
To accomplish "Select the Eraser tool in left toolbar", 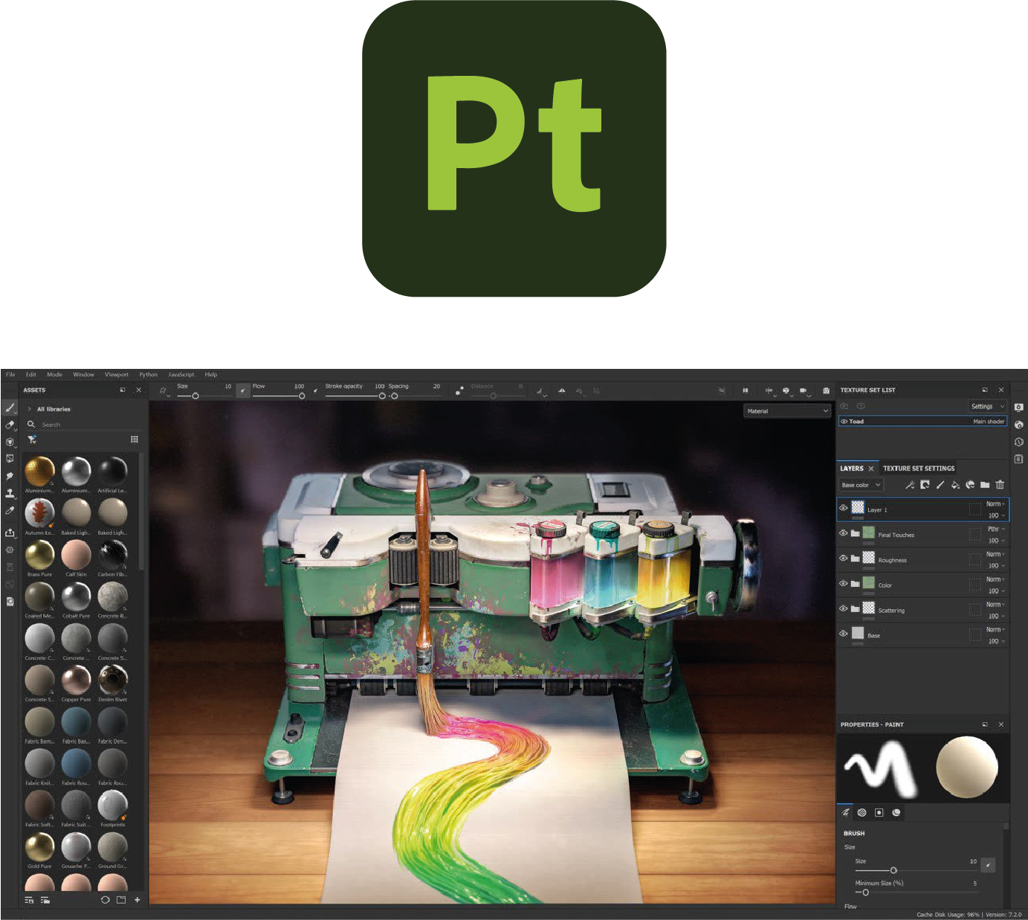I will pos(10,425).
